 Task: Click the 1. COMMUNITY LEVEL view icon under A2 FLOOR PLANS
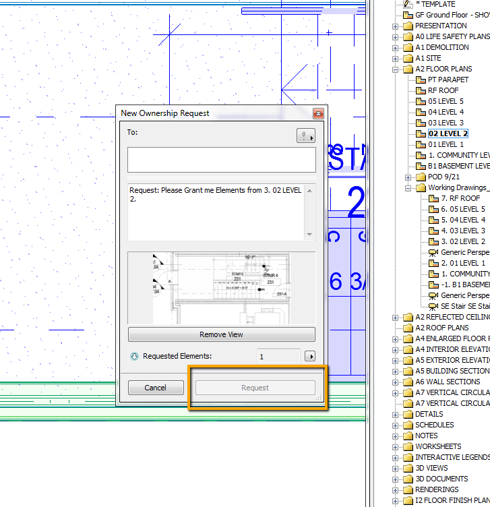421,155
